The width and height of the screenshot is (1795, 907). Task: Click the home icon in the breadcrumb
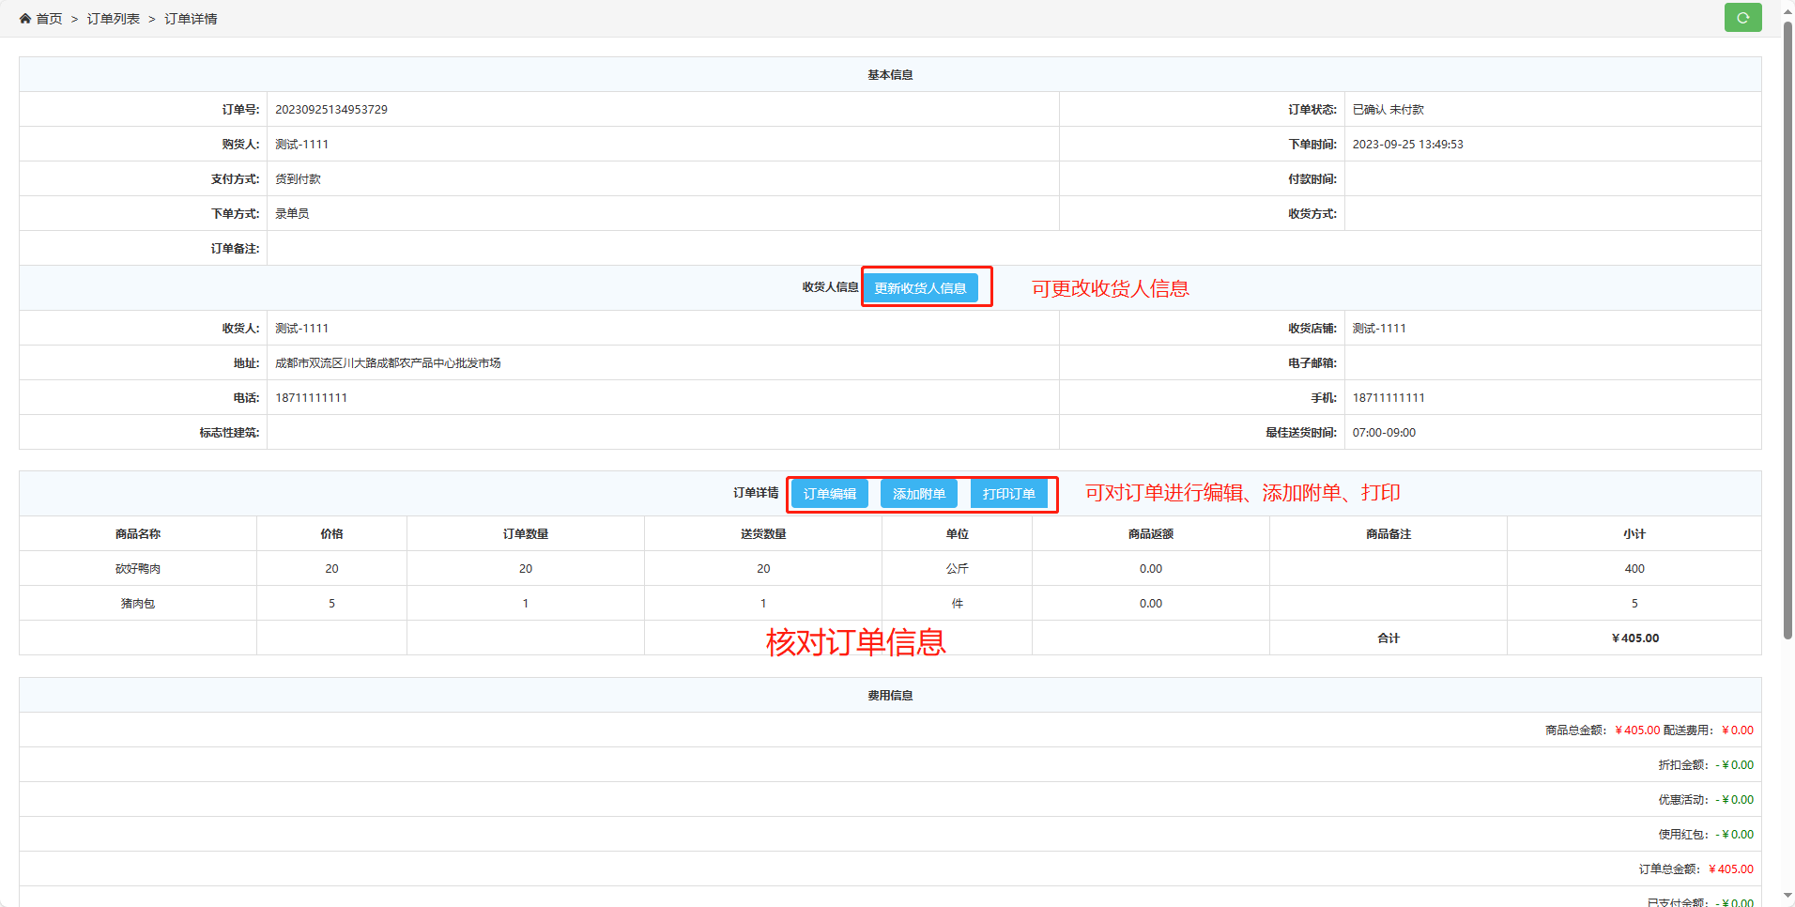pos(25,19)
